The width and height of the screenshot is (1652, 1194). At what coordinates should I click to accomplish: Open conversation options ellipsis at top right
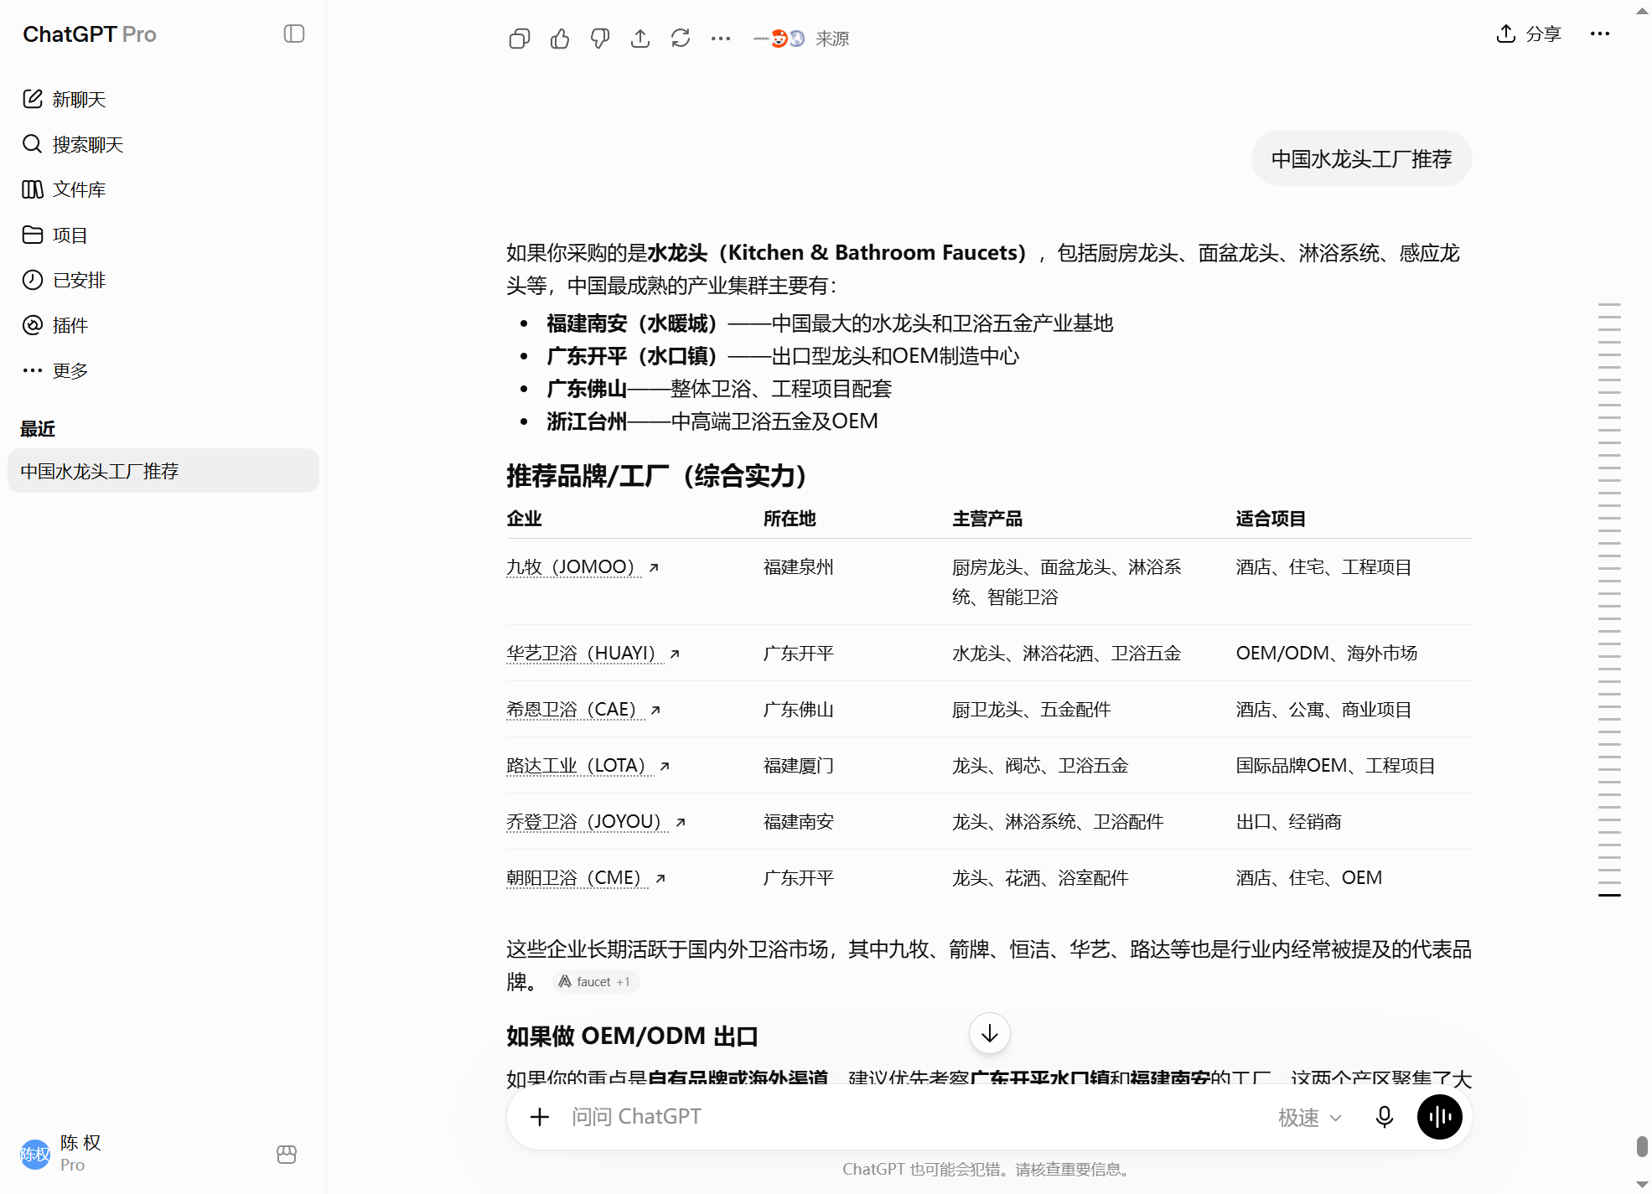click(x=1600, y=34)
